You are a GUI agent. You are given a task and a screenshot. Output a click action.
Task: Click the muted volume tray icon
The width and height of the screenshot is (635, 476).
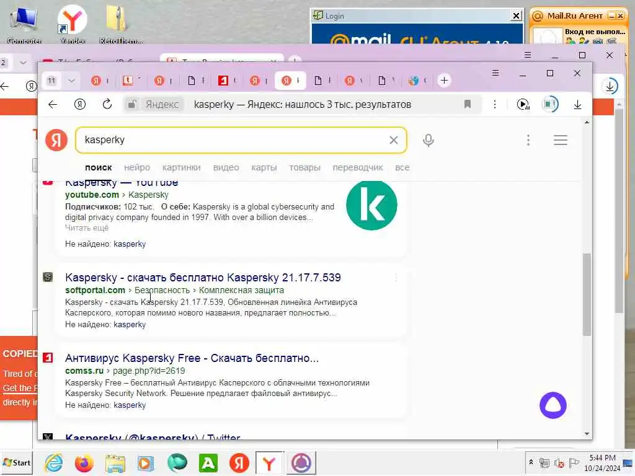coord(559,463)
